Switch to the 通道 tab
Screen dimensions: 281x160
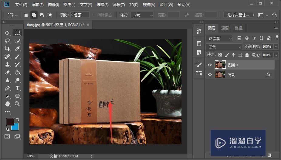click(x=225, y=28)
